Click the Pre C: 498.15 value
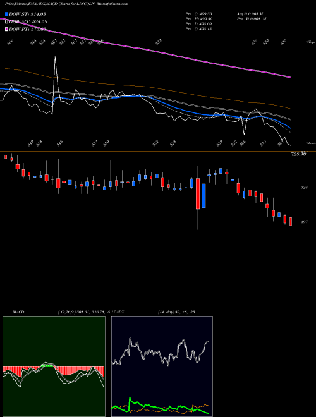This screenshot has width=316, height=417. 198,29
